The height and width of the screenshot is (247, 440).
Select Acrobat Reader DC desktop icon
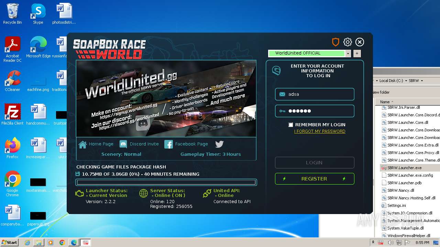12,49
